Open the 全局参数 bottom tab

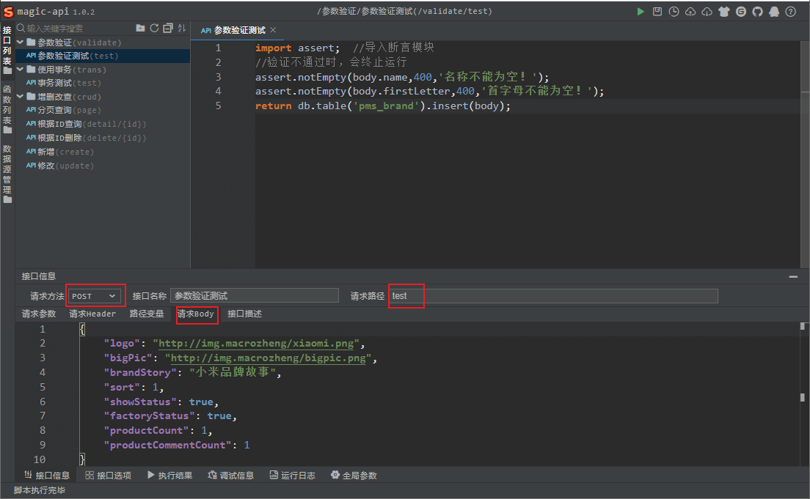[x=354, y=476]
